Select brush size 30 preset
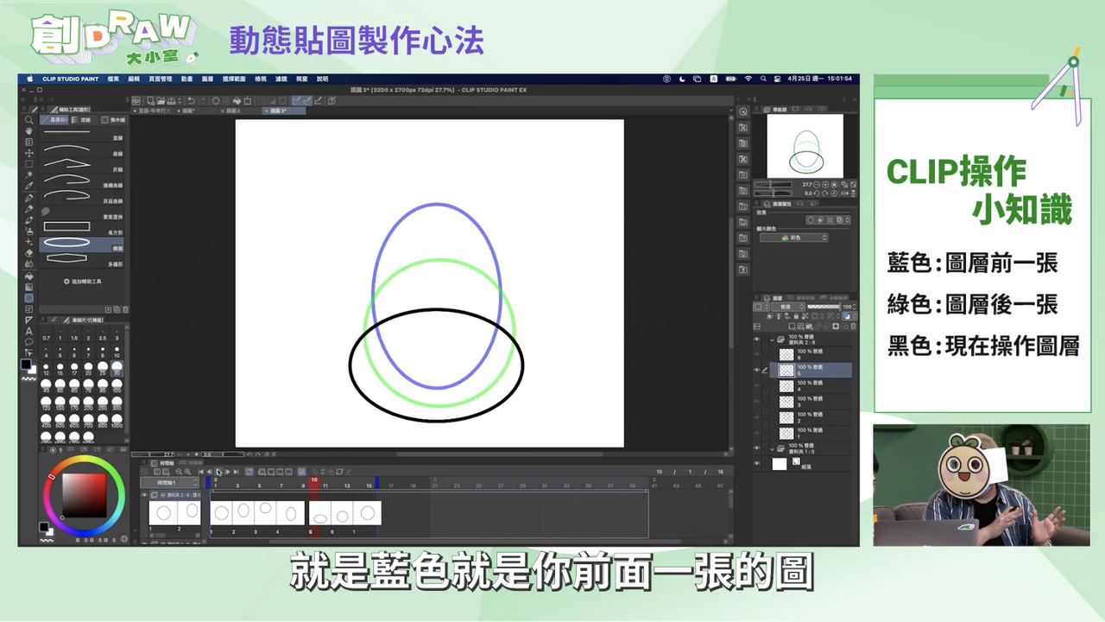 [117, 368]
